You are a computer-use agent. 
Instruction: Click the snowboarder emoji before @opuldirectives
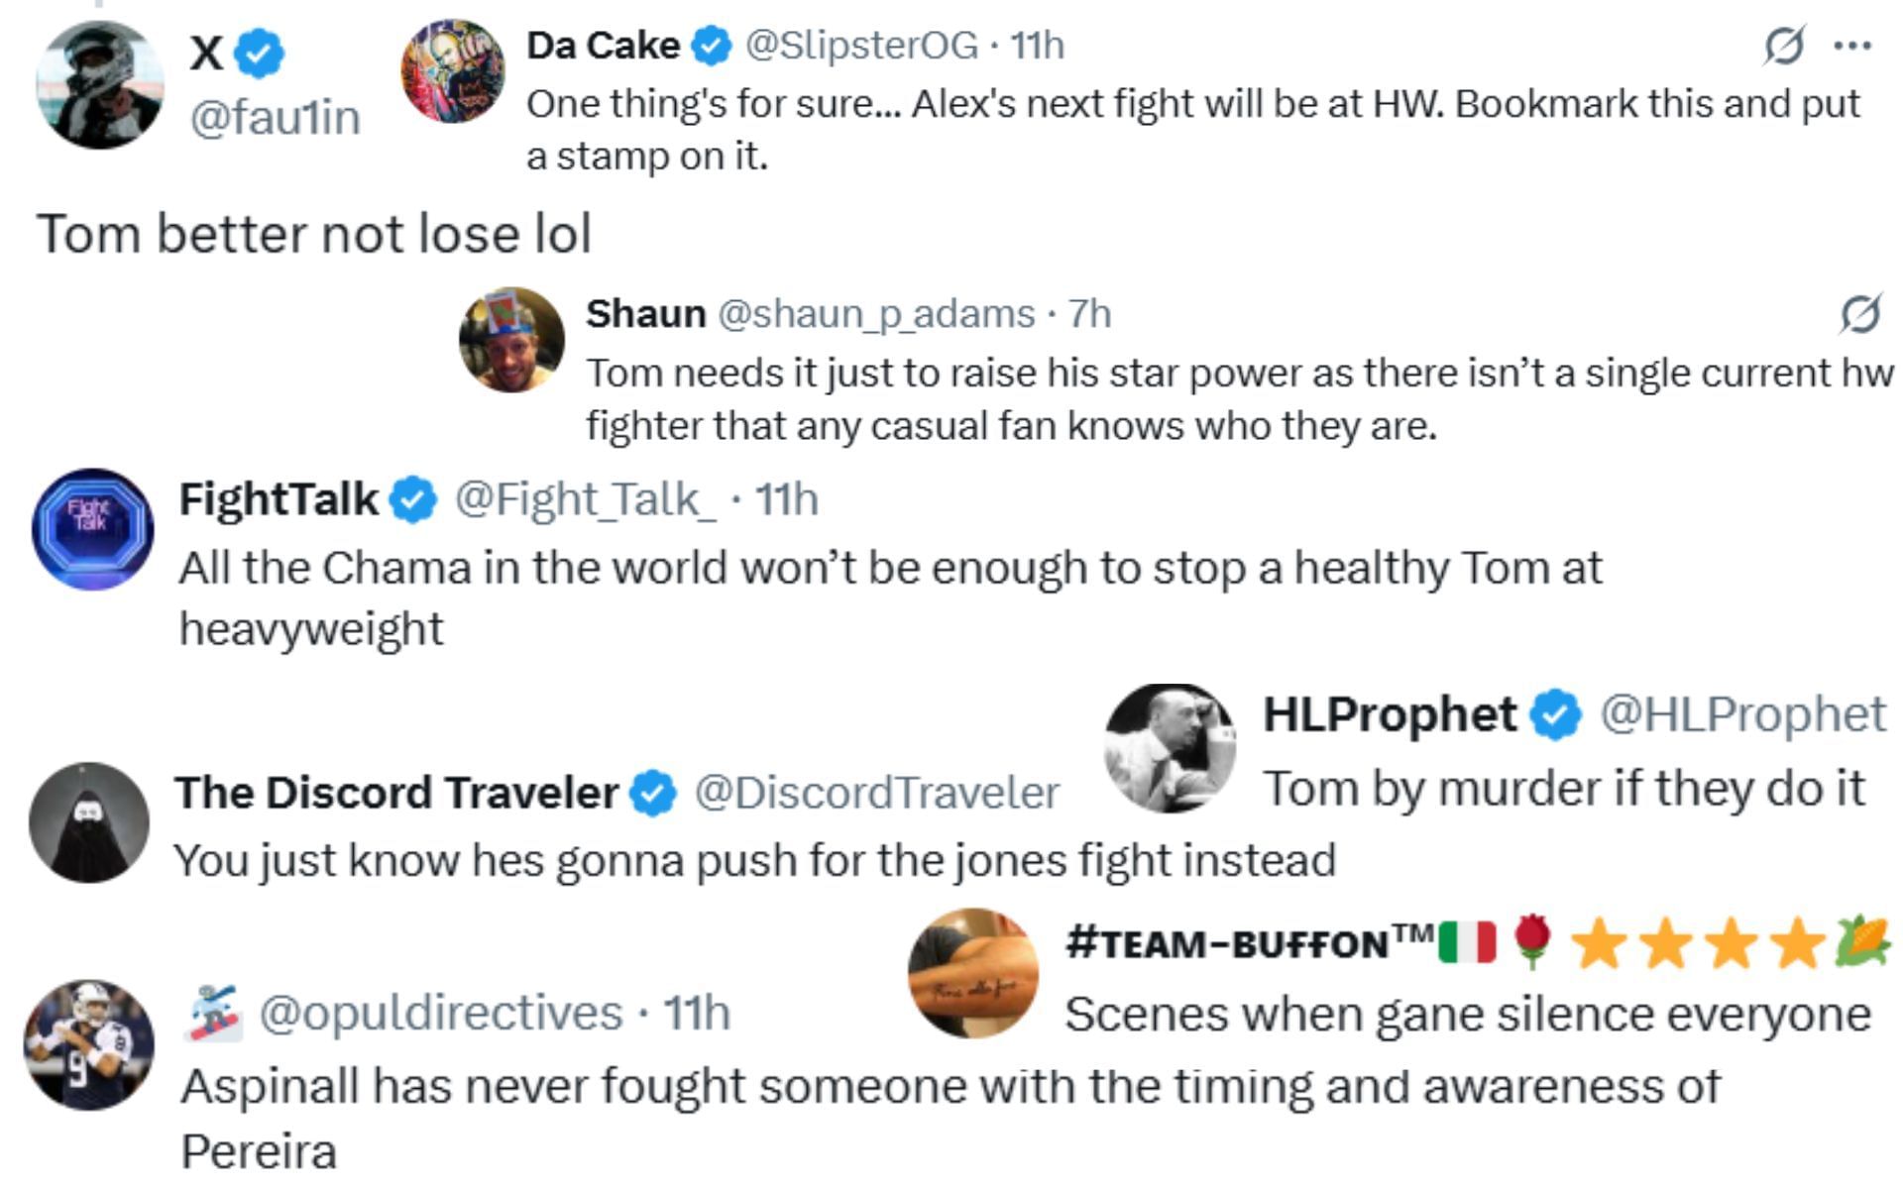click(213, 1013)
